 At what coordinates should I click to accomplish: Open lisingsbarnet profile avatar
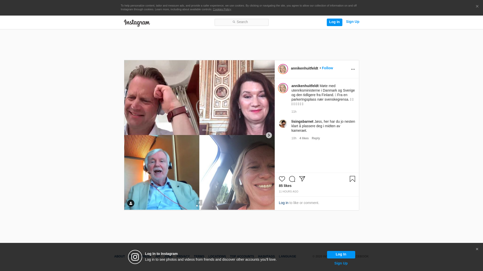[x=283, y=124]
